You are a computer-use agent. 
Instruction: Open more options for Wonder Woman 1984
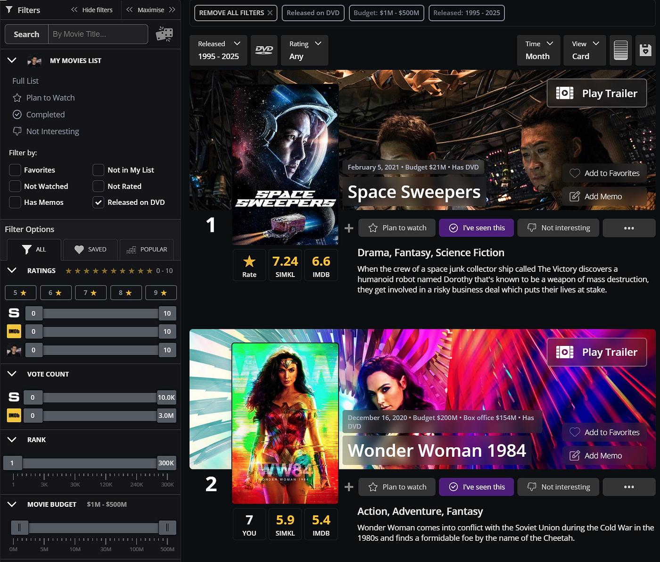coord(629,487)
